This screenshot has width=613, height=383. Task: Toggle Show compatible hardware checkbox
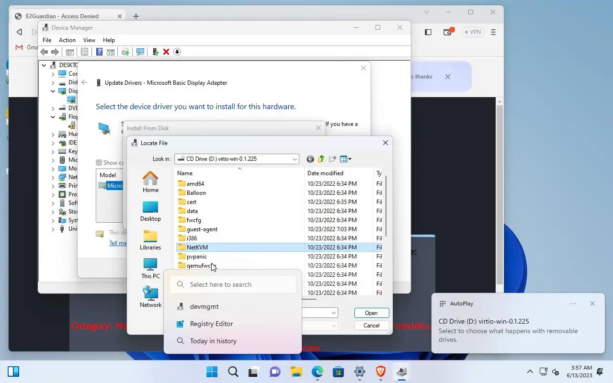coord(99,163)
